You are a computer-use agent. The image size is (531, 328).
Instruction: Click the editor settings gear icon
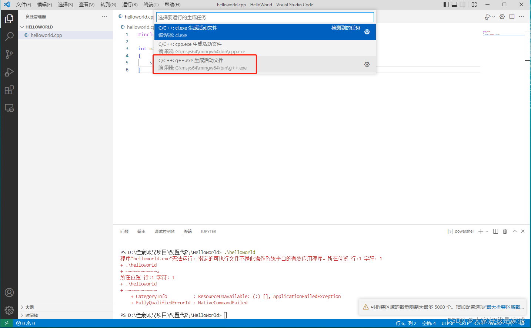point(502,17)
